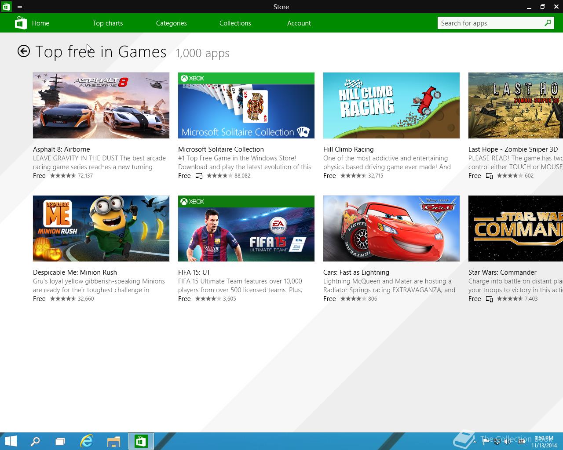Click 'Cars: Fast as Lightning' title
The height and width of the screenshot is (450, 563).
[356, 272]
